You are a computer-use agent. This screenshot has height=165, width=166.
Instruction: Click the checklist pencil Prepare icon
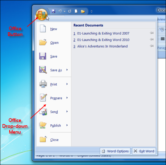point(43,98)
